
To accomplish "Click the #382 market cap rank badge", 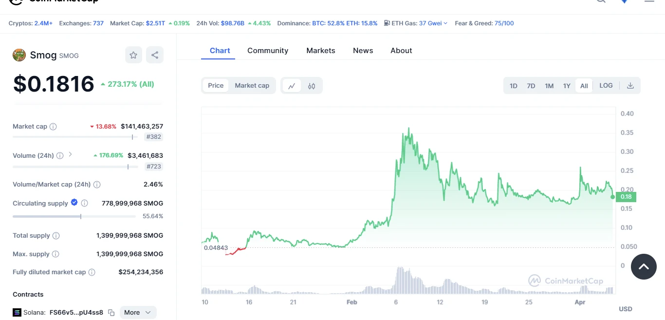I will point(154,137).
